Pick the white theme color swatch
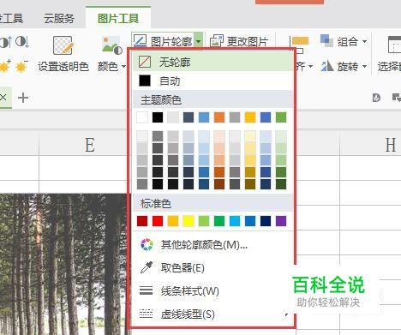 coord(142,117)
